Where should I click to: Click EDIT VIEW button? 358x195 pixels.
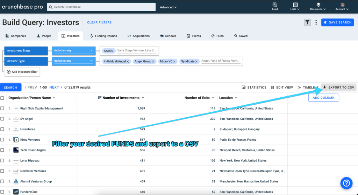(x=282, y=87)
